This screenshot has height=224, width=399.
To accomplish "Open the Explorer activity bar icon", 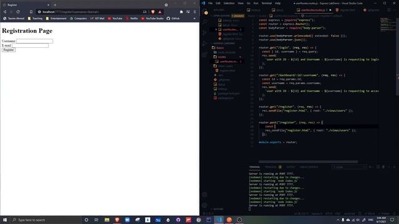I will pyautogui.click(x=205, y=12).
